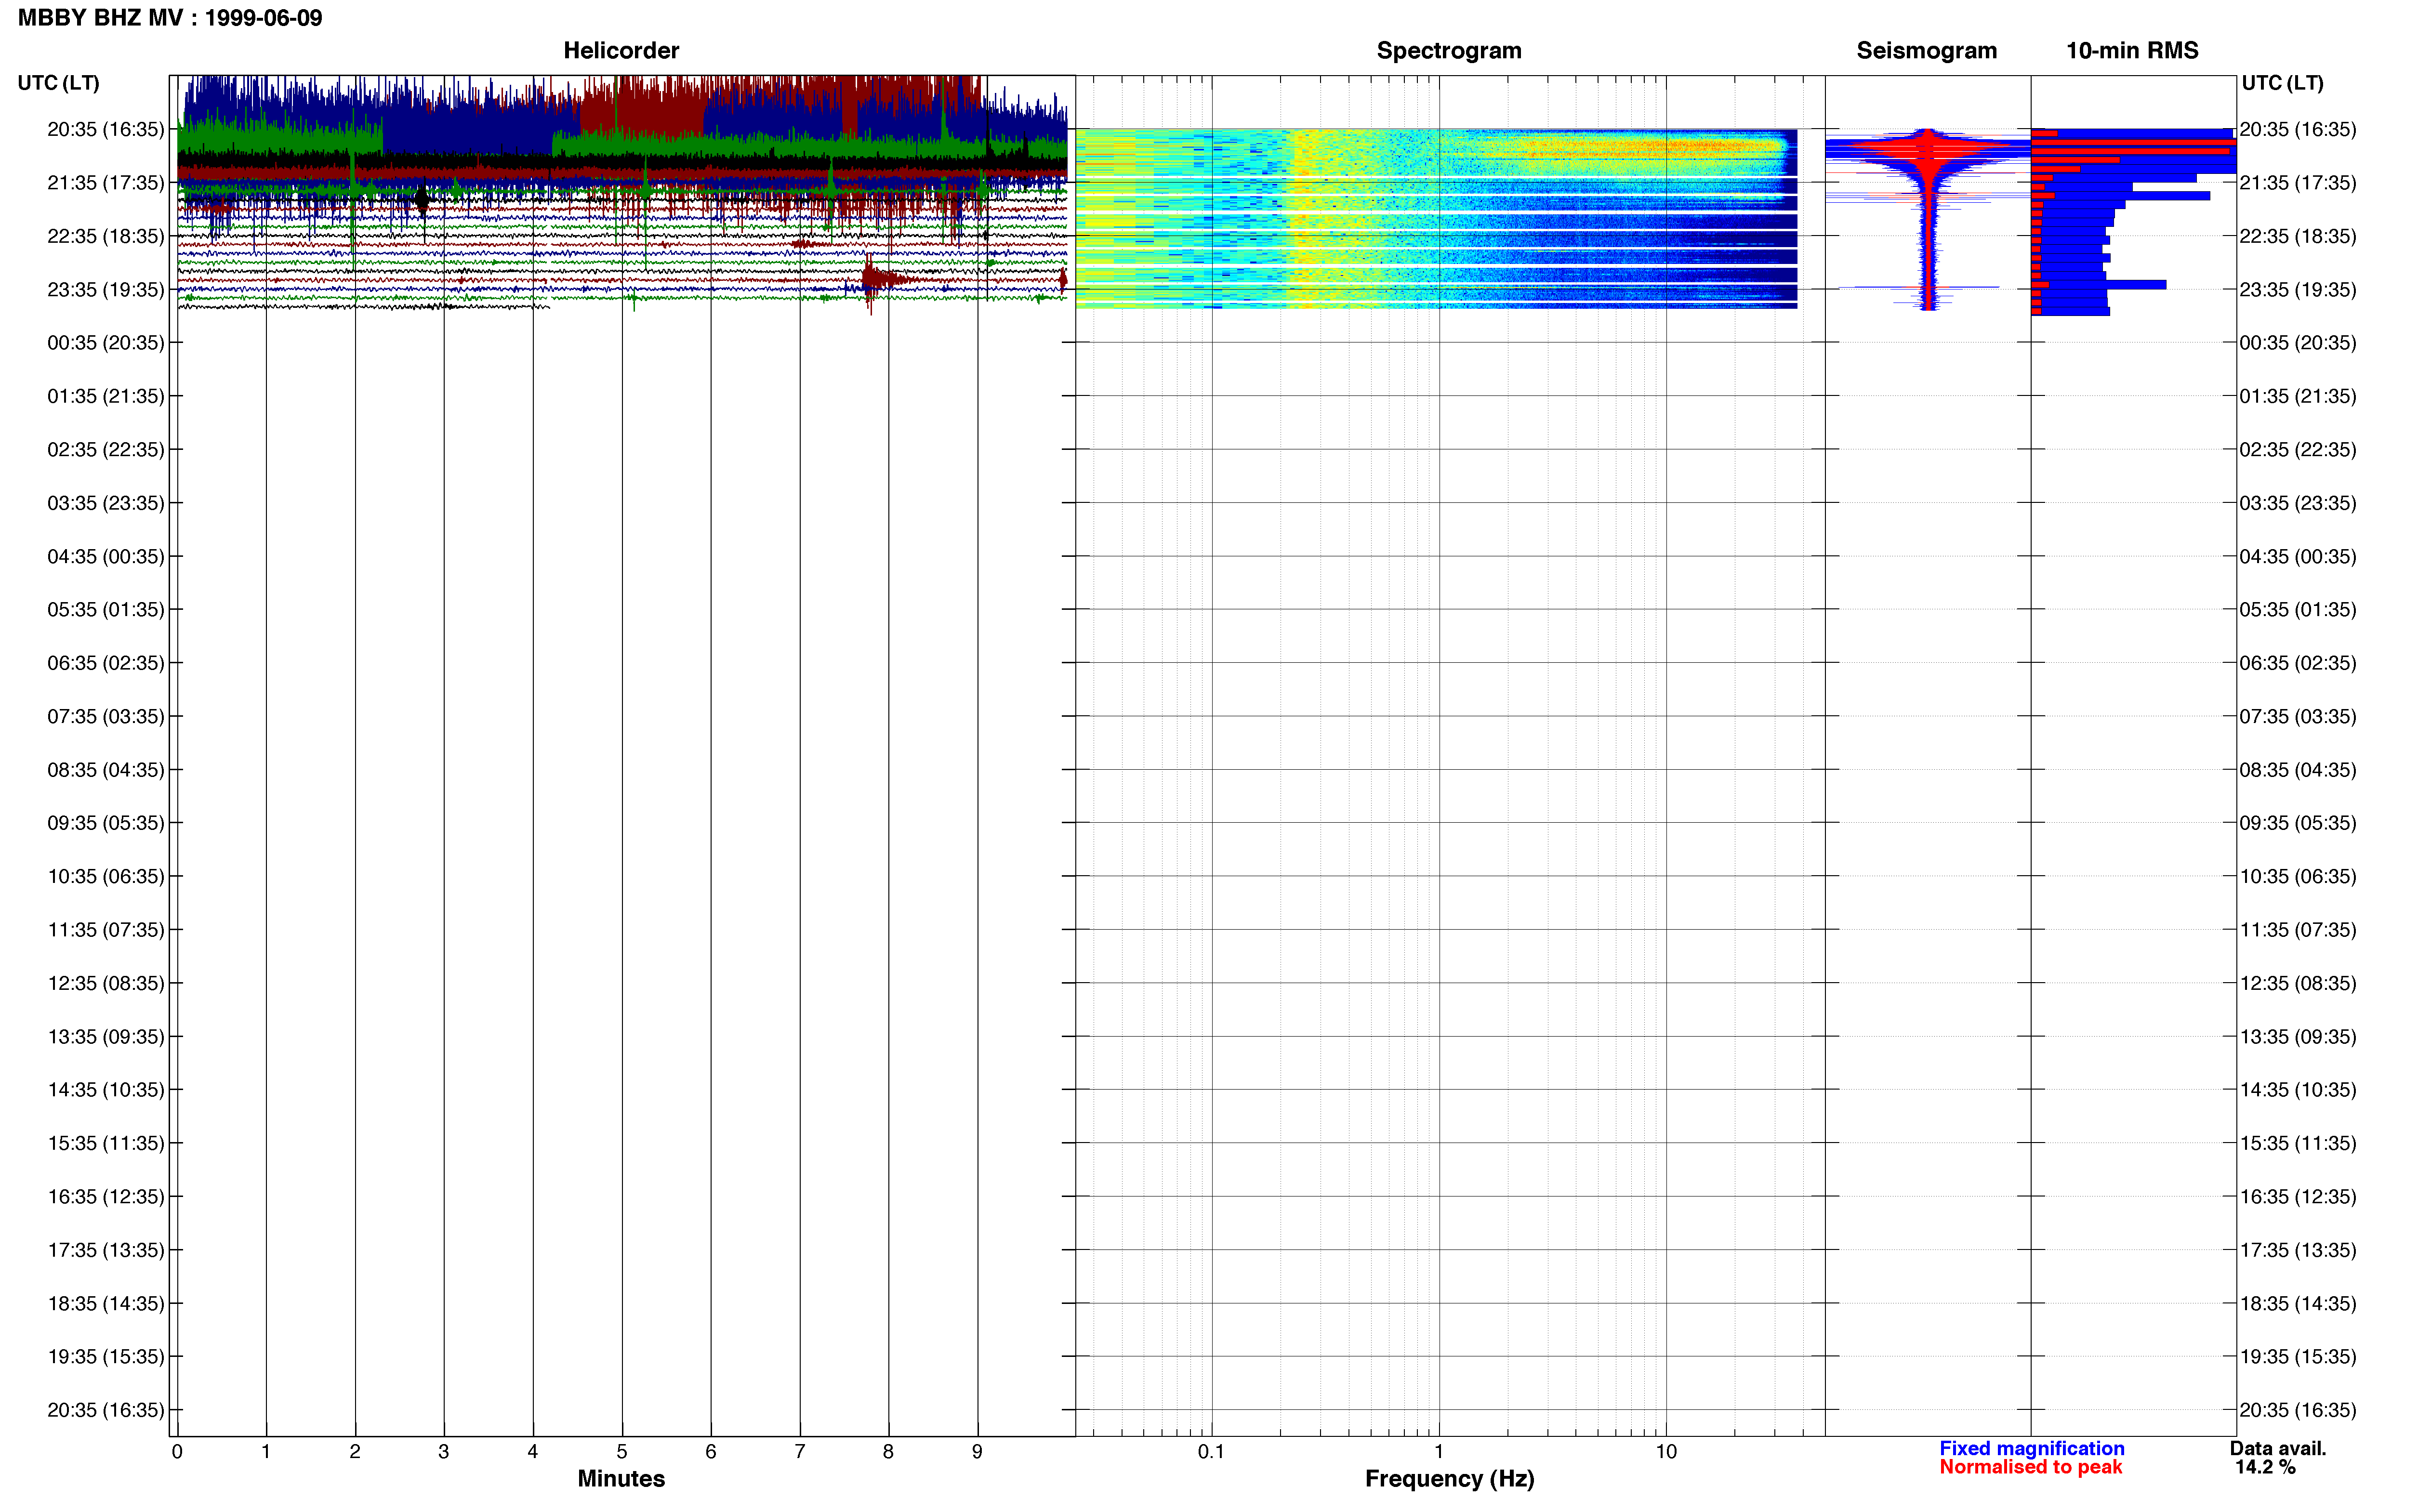This screenshot has height=1512, width=2418.
Task: Click the 6 tick on the Minutes axis
Action: click(711, 1451)
